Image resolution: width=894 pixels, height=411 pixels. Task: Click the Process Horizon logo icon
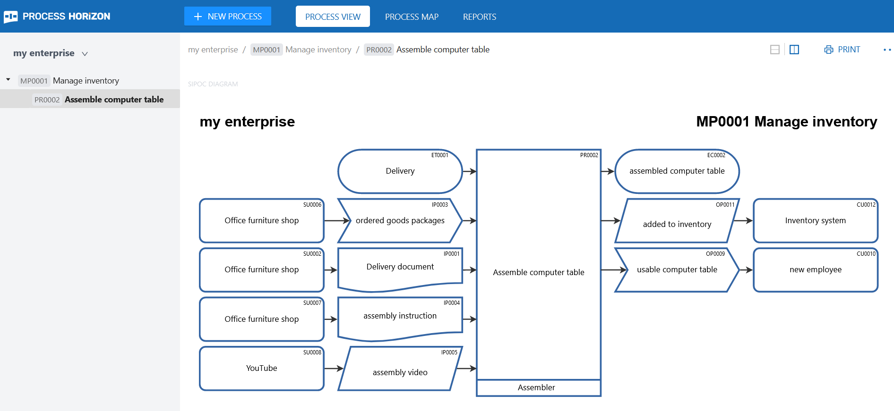[10, 17]
